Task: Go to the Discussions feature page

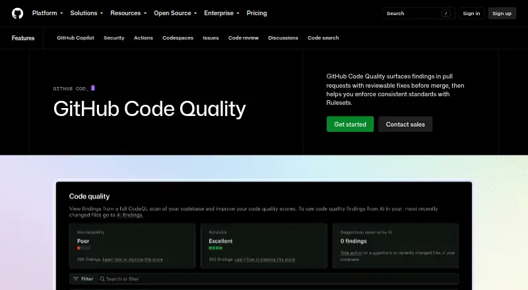Action: tap(283, 38)
